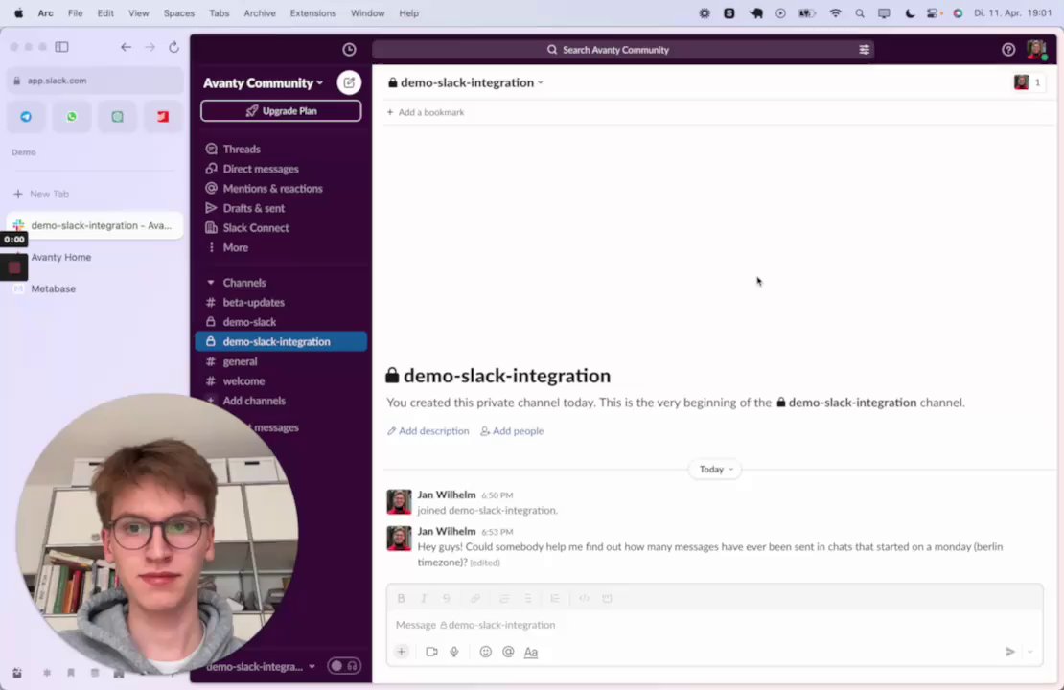Image resolution: width=1064 pixels, height=690 pixels.
Task: Click message input field
Action: tap(714, 625)
